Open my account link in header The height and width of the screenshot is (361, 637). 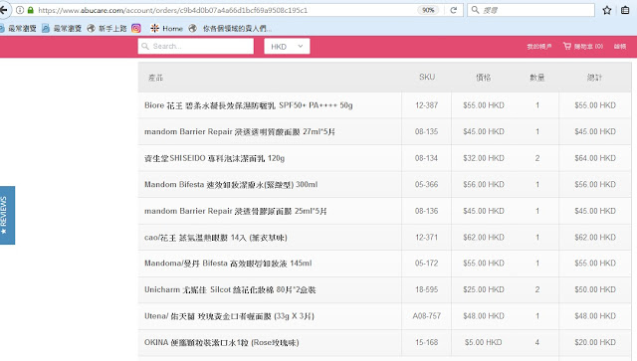pyautogui.click(x=539, y=47)
